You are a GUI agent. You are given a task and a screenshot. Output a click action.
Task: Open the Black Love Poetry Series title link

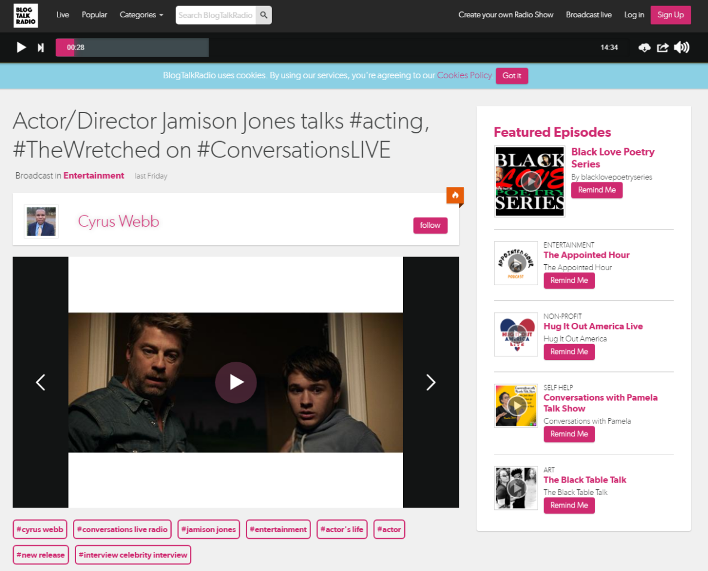tap(613, 158)
